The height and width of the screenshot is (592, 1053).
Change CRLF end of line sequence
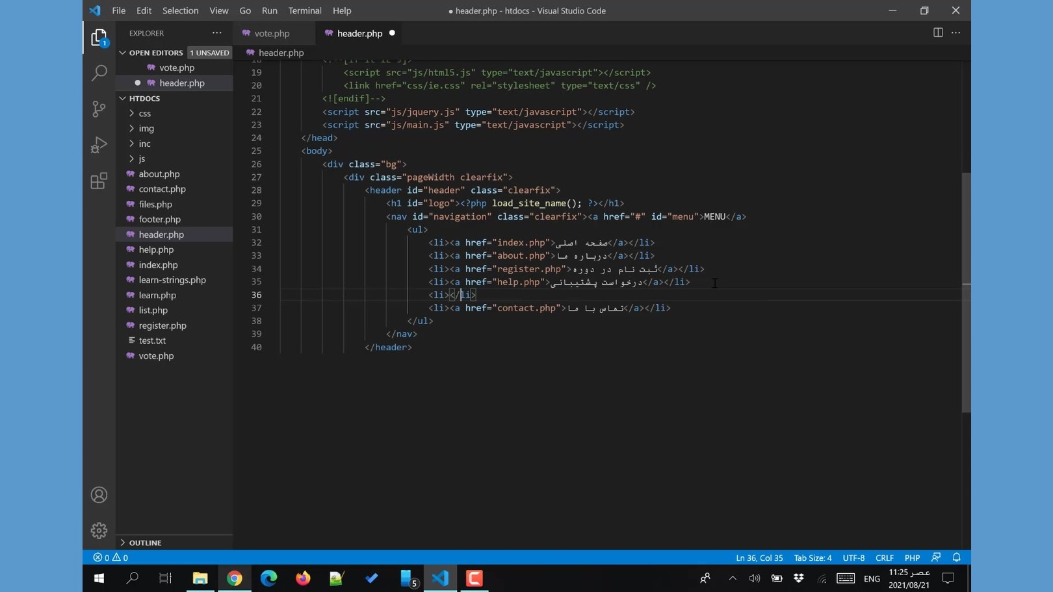[x=885, y=558]
